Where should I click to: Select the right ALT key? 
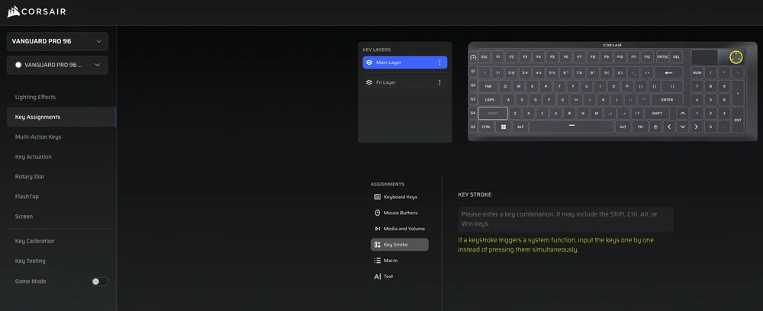[623, 127]
